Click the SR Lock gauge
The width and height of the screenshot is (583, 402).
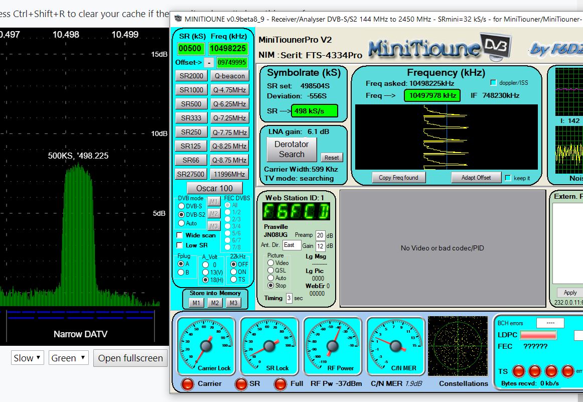(269, 346)
